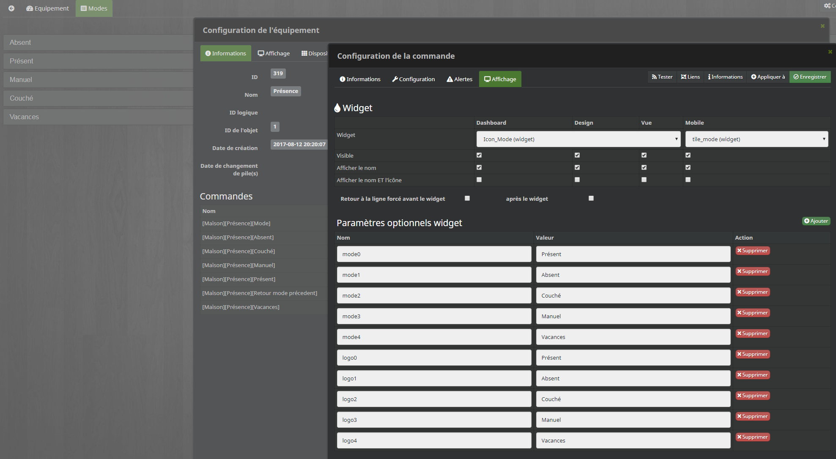The width and height of the screenshot is (836, 459).
Task: Click the Présence mode sidebar item
Action: (96, 60)
